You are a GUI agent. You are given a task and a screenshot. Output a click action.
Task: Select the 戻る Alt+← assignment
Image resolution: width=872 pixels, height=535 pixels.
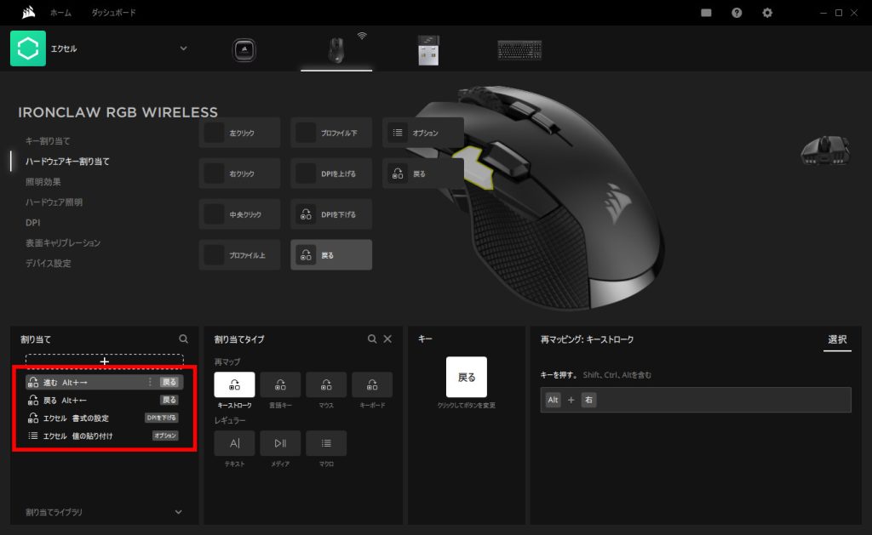click(x=104, y=400)
